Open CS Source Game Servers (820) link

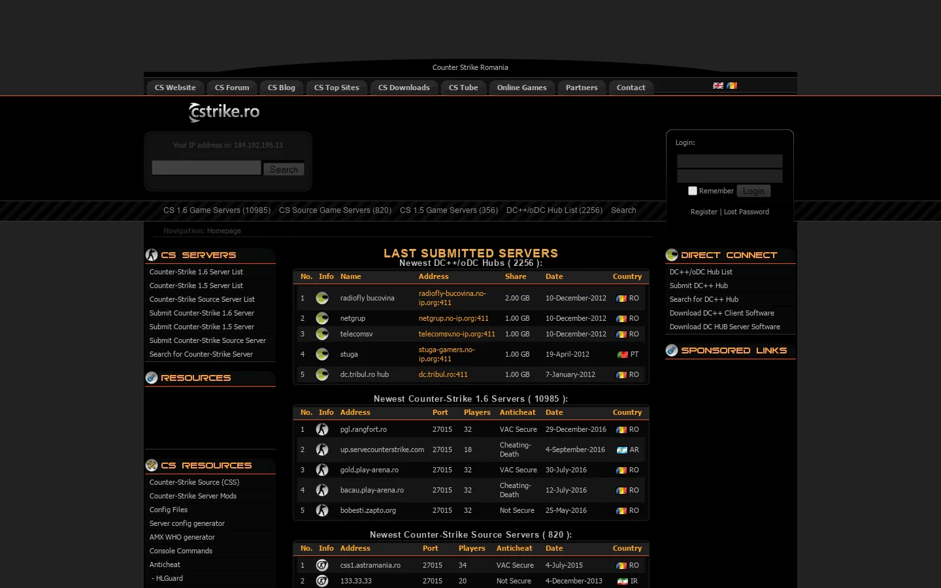pyautogui.click(x=335, y=210)
